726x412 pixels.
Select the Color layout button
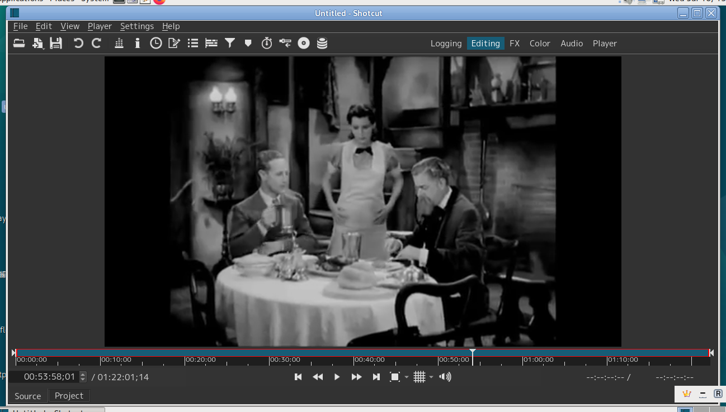540,44
